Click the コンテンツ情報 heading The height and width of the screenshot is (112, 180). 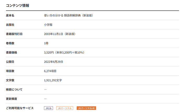[17, 5]
